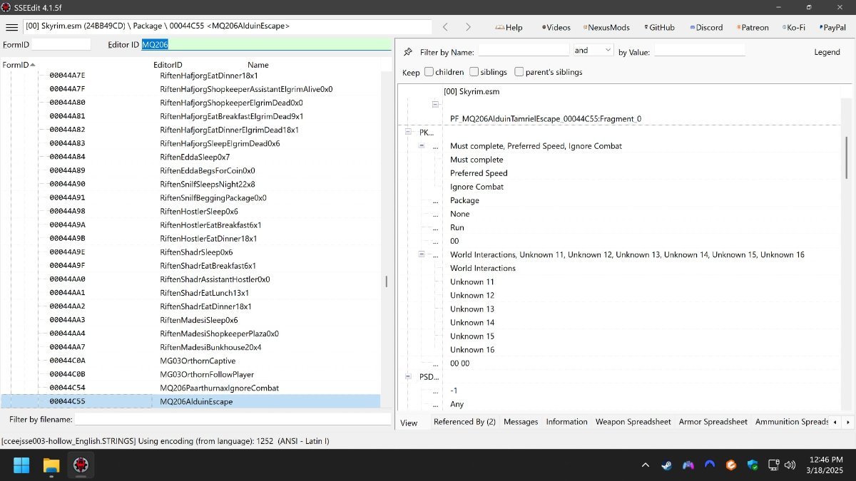Collapse the PK... node in the view panel

coord(408,132)
